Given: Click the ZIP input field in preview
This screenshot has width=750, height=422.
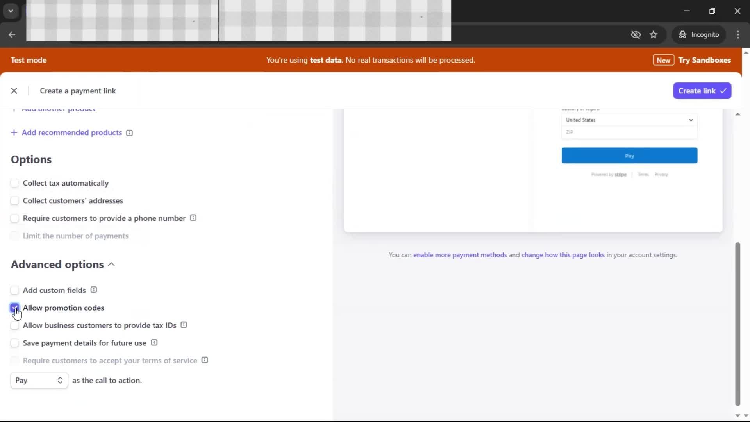Looking at the screenshot, I should (x=629, y=132).
